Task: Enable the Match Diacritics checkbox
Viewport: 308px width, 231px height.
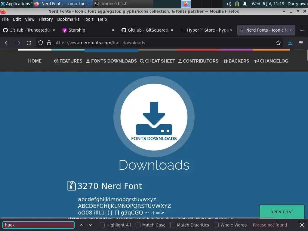Action: (173, 225)
